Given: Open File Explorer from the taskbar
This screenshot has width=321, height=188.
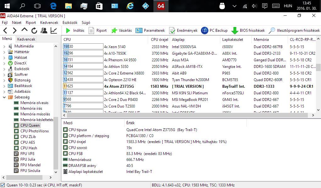Looking at the screenshot, I should tap(68, 6).
